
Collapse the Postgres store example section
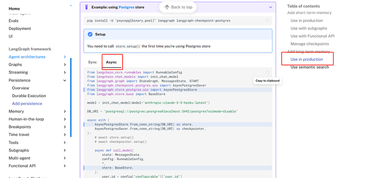click(x=270, y=7)
